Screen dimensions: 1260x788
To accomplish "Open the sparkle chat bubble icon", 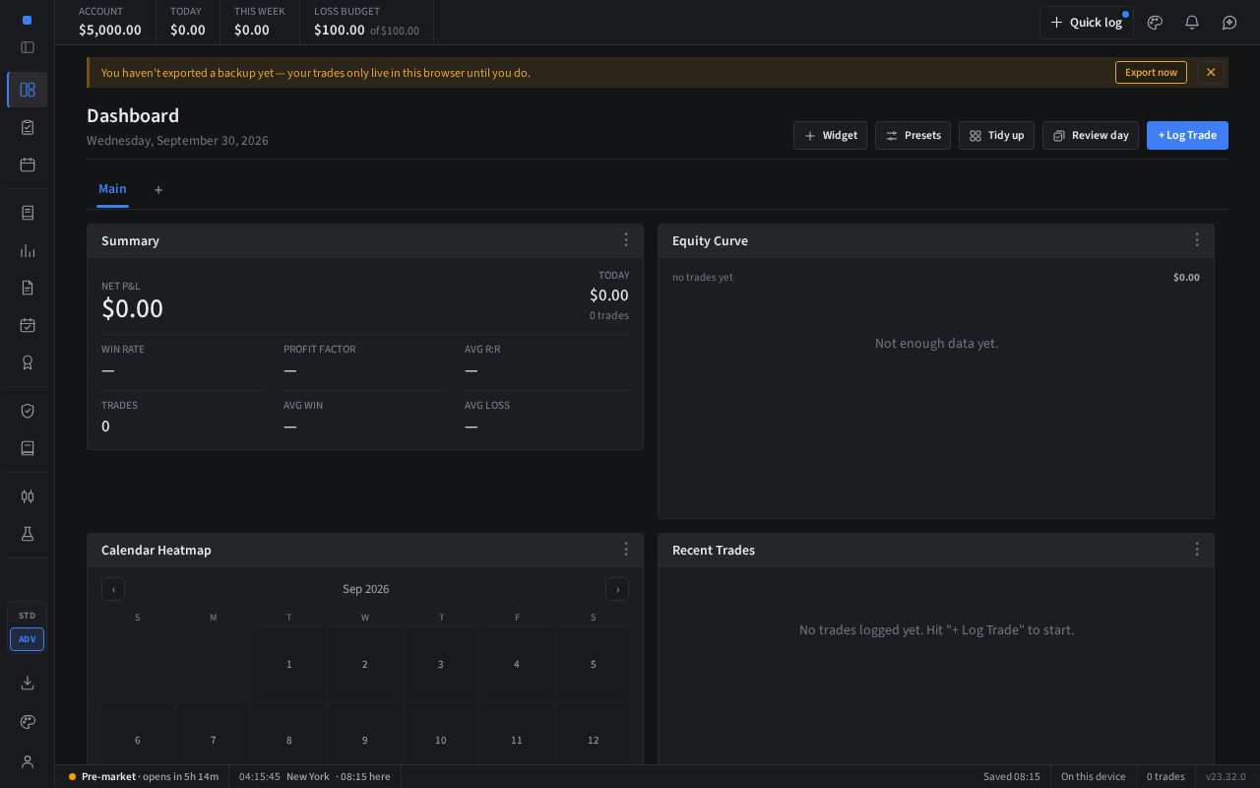I will [1229, 22].
